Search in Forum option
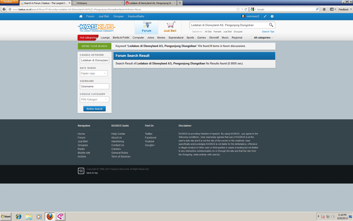 [217, 32]
